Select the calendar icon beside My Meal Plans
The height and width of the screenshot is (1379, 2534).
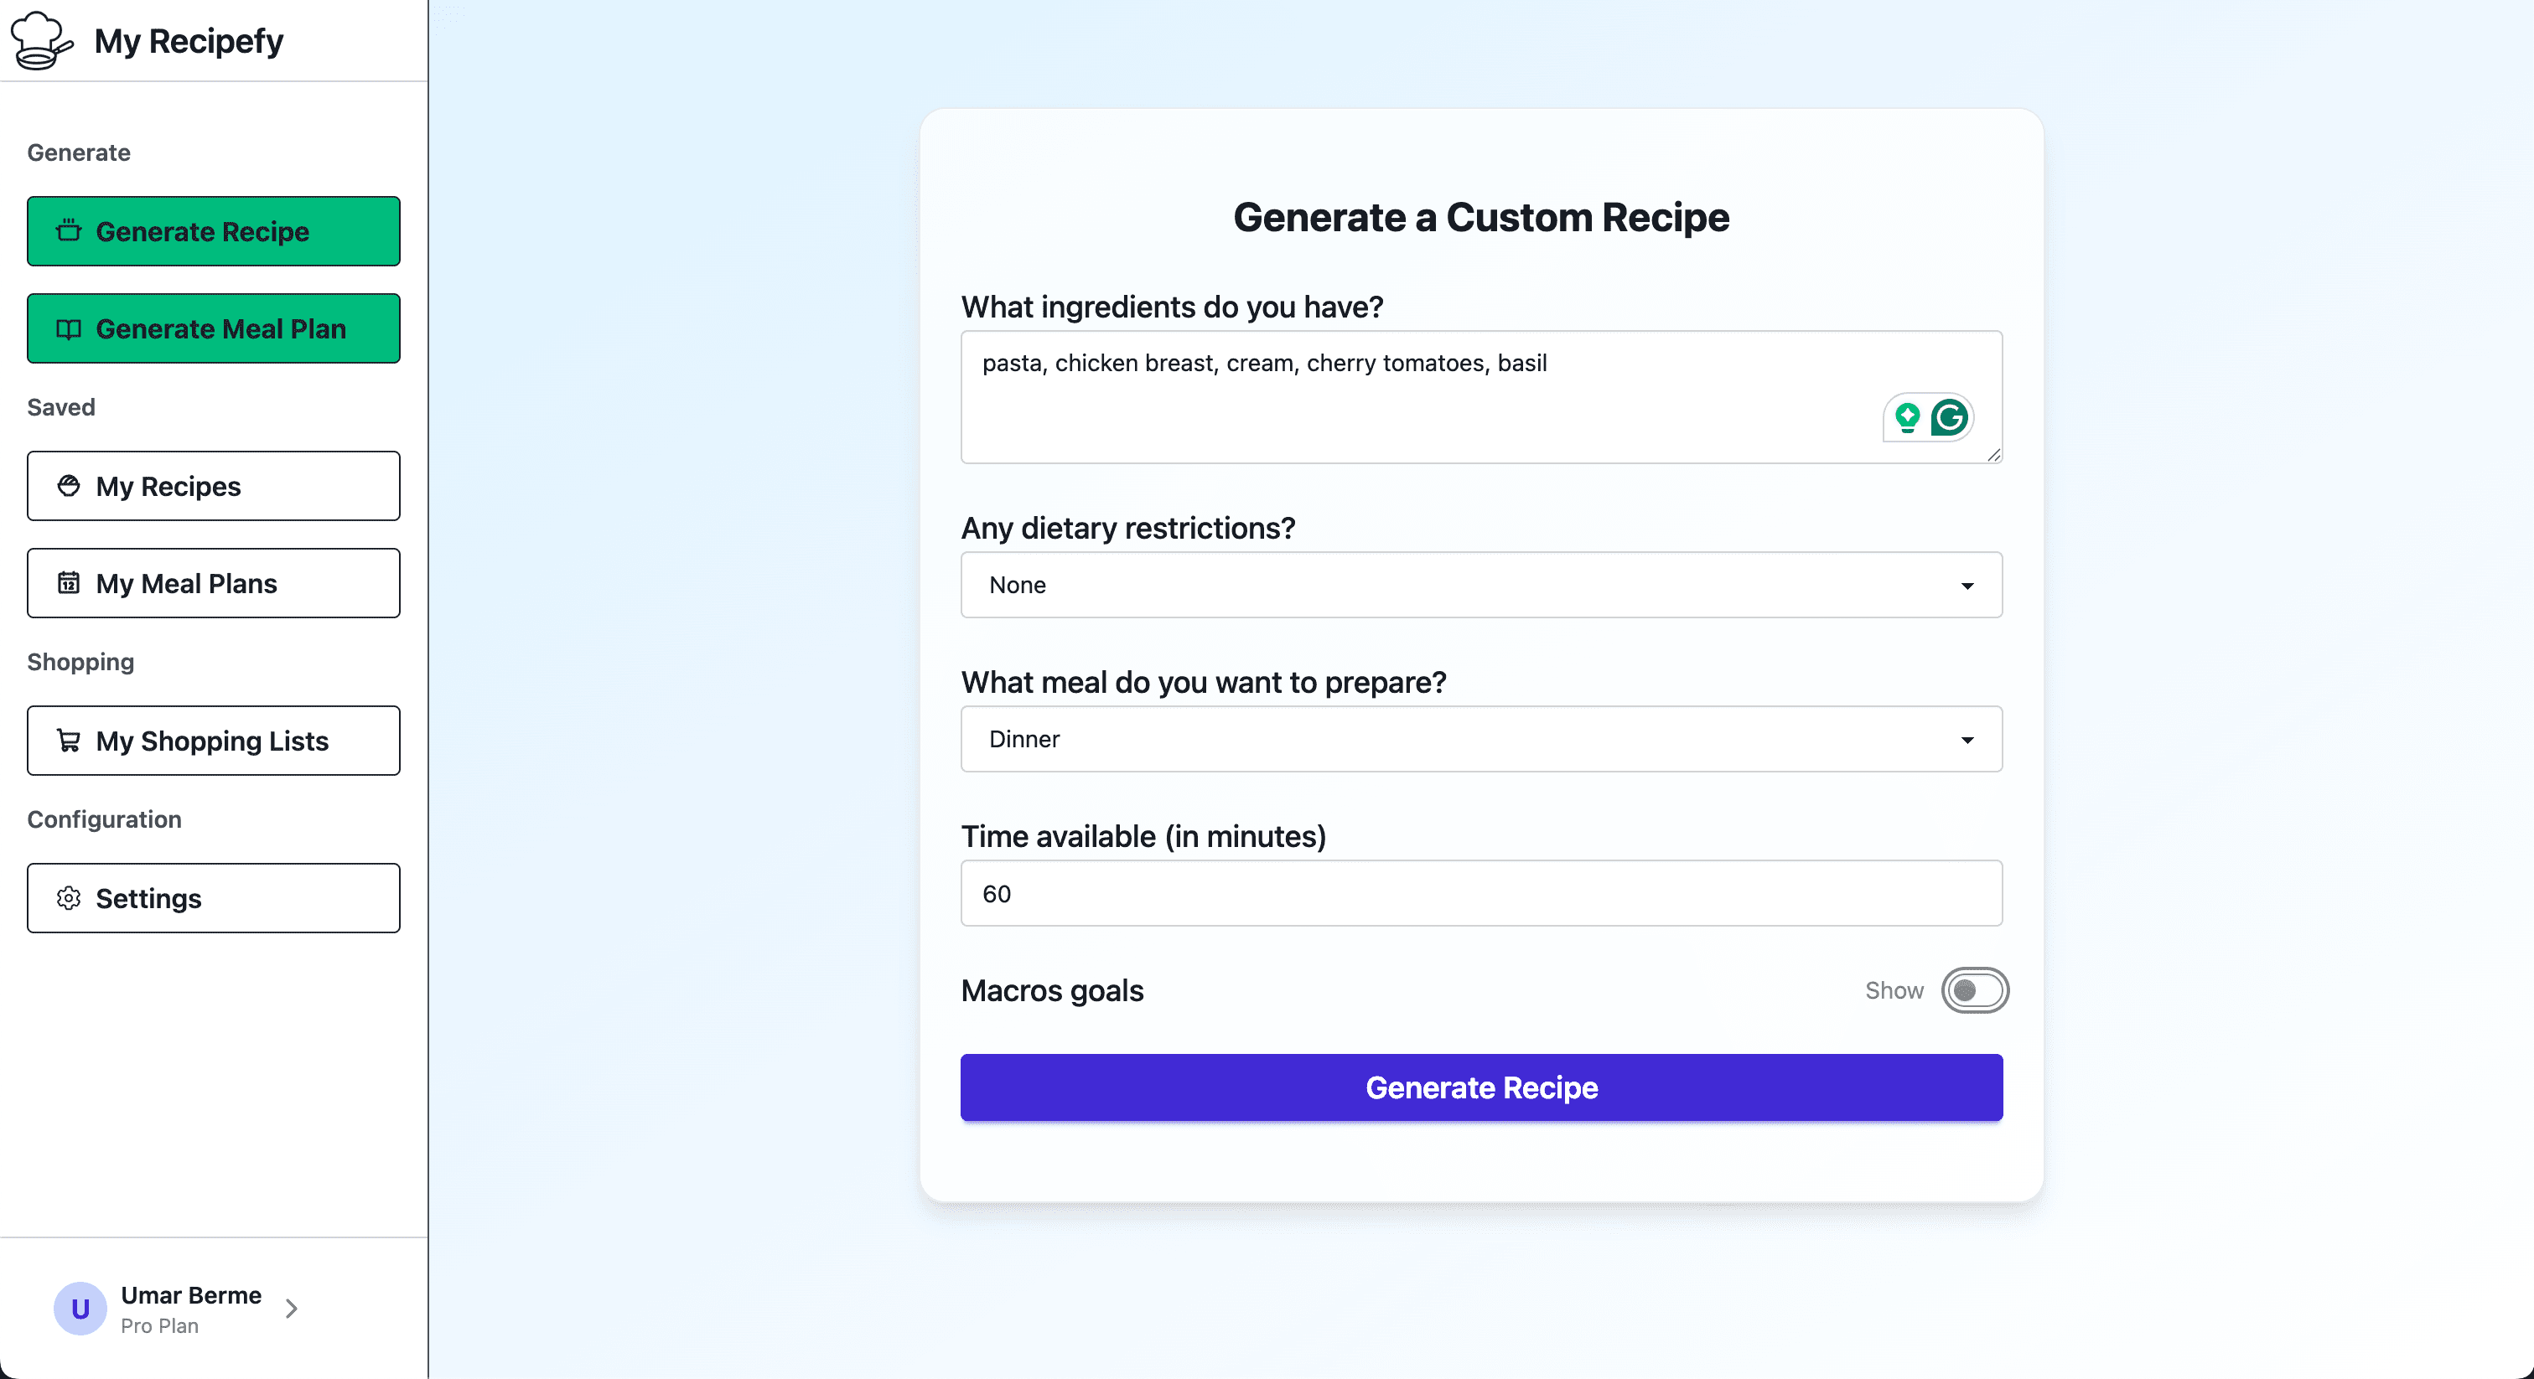point(68,583)
